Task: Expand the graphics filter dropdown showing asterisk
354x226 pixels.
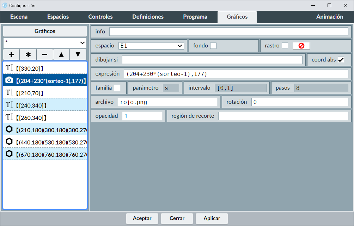Action: click(x=45, y=43)
